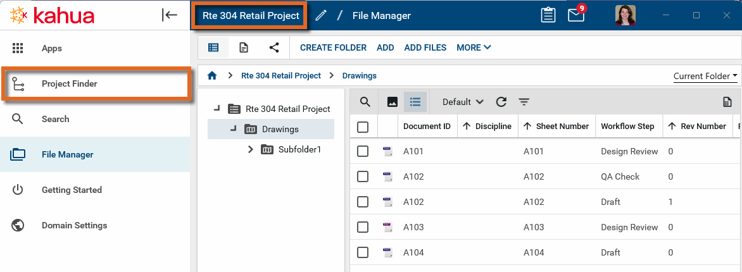
Task: Open the filter icon in file list
Action: click(x=524, y=102)
